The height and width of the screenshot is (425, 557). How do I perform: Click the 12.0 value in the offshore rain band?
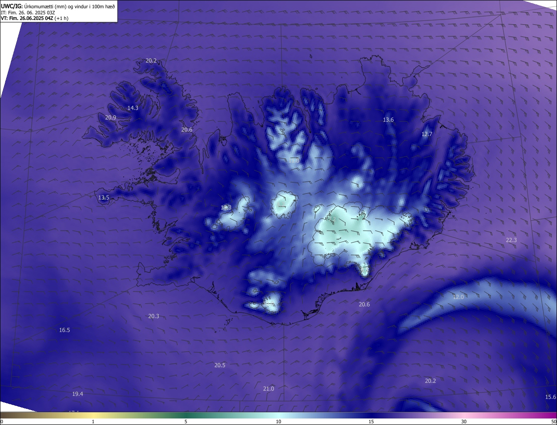tap(458, 297)
